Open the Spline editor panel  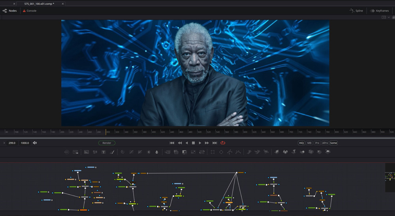(356, 11)
